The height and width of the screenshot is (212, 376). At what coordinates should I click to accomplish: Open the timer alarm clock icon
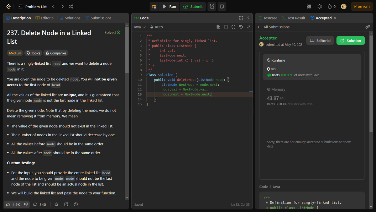[x=212, y=7]
